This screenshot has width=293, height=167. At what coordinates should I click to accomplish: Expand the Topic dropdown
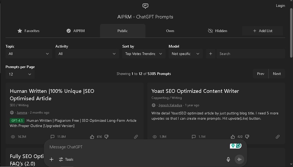click(29, 54)
